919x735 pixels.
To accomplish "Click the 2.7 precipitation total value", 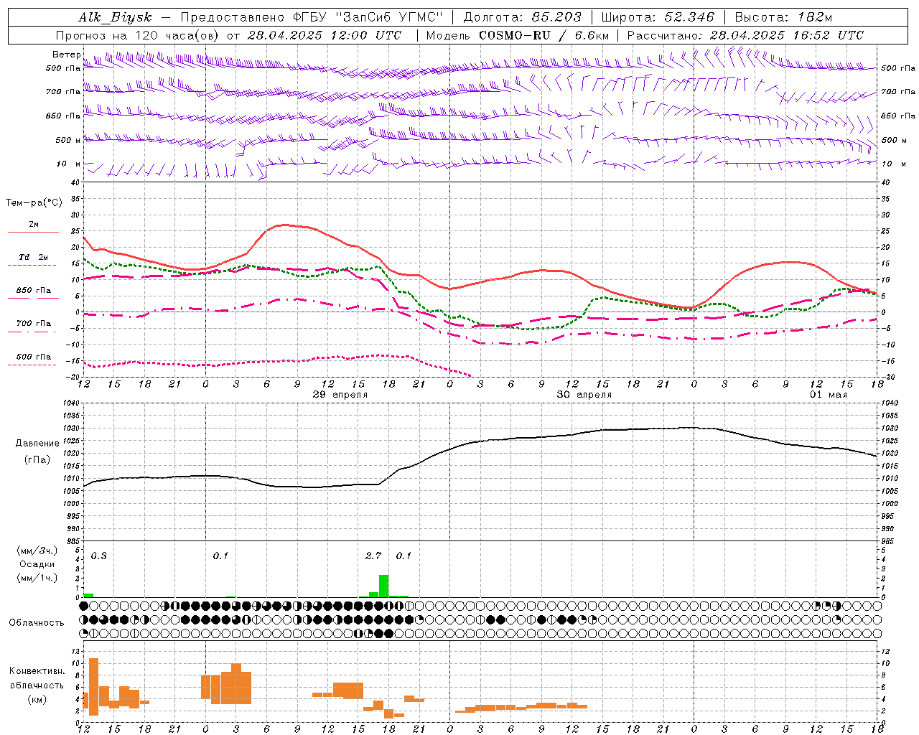I will (x=373, y=556).
